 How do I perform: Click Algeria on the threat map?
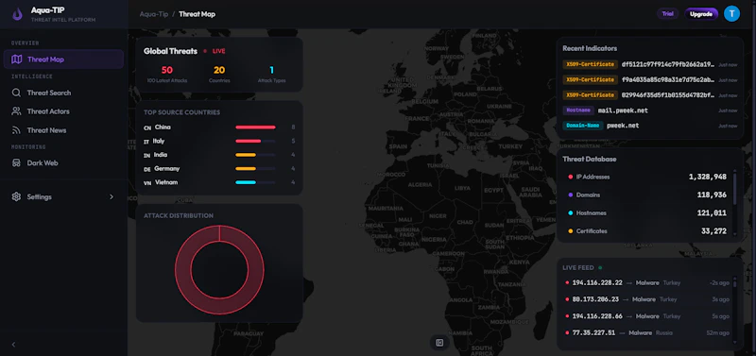[420, 184]
